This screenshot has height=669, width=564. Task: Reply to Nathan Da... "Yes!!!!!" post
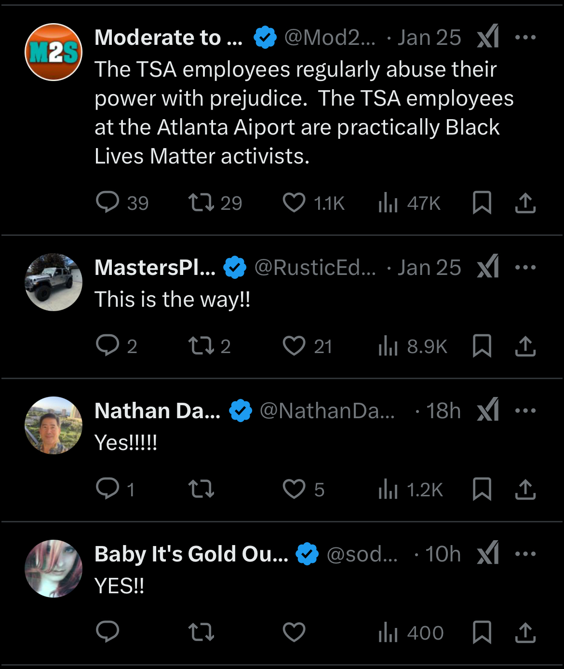(x=107, y=489)
